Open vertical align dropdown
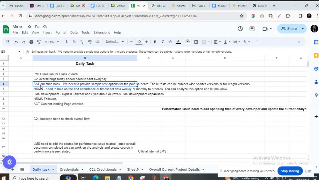The width and height of the screenshot is (319, 180). (227, 42)
